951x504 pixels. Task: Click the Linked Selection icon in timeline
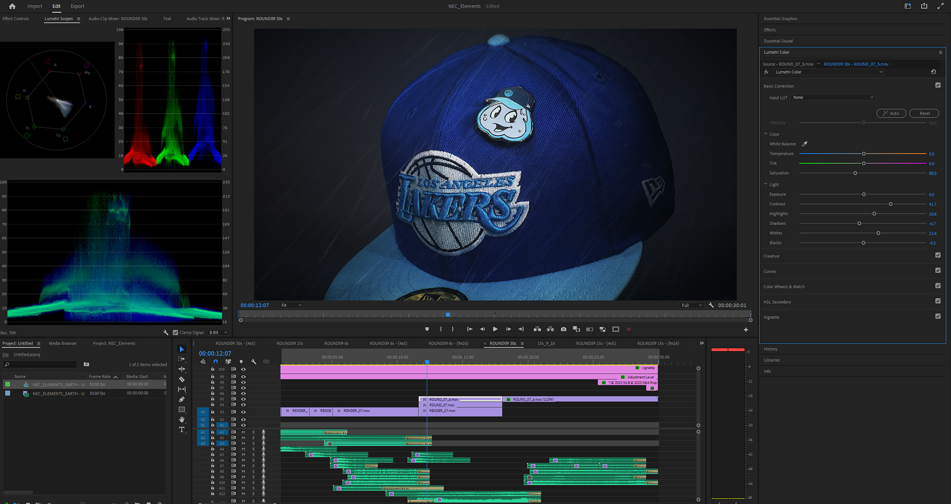228,362
